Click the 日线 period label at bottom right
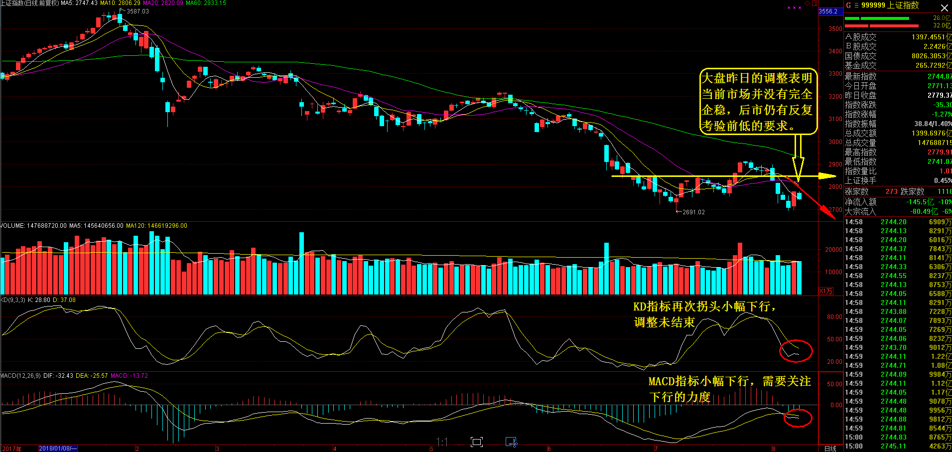Viewport: 952px width, 452px height. coord(830,449)
